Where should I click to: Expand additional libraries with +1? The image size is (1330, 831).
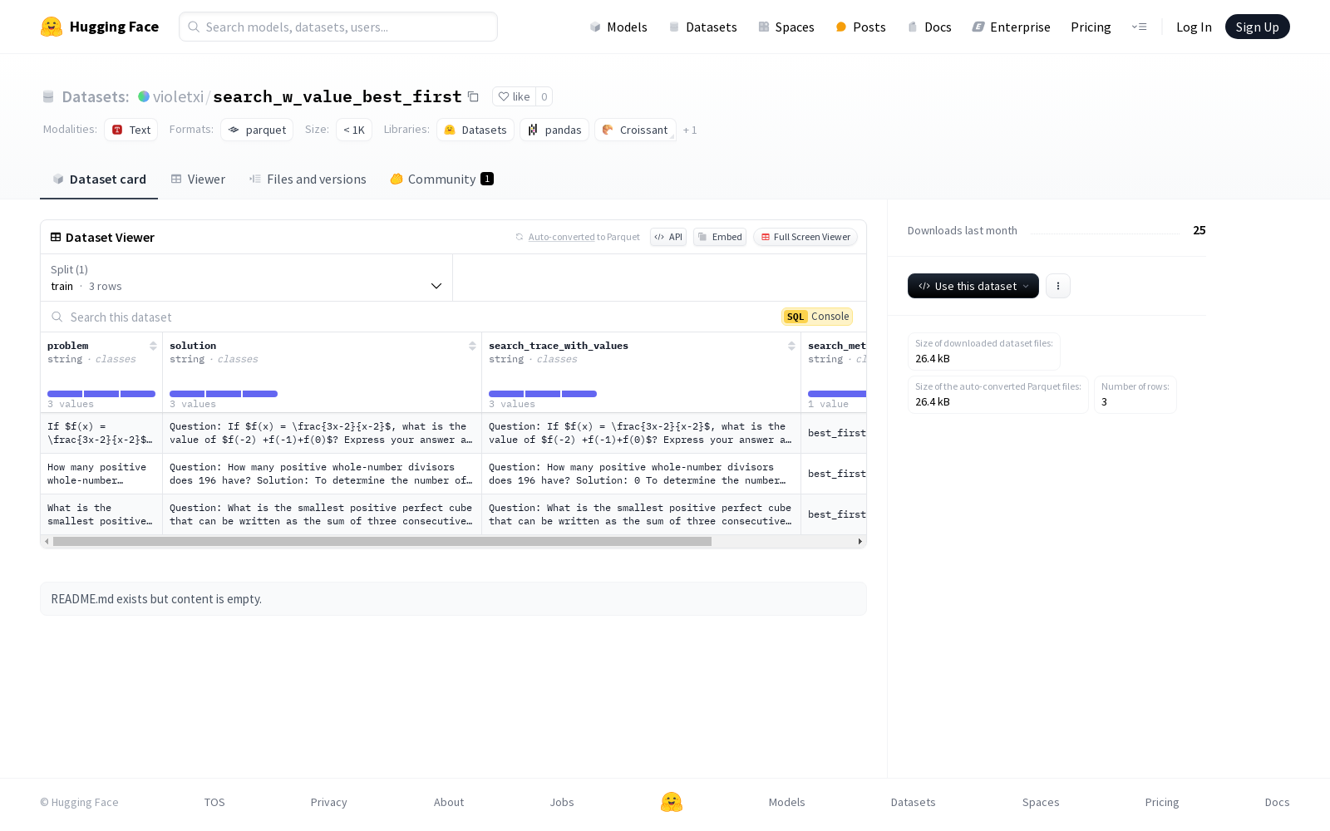pyautogui.click(x=690, y=130)
